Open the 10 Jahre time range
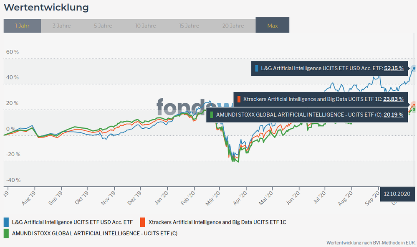Screen dimensions: 417x247 145,25
